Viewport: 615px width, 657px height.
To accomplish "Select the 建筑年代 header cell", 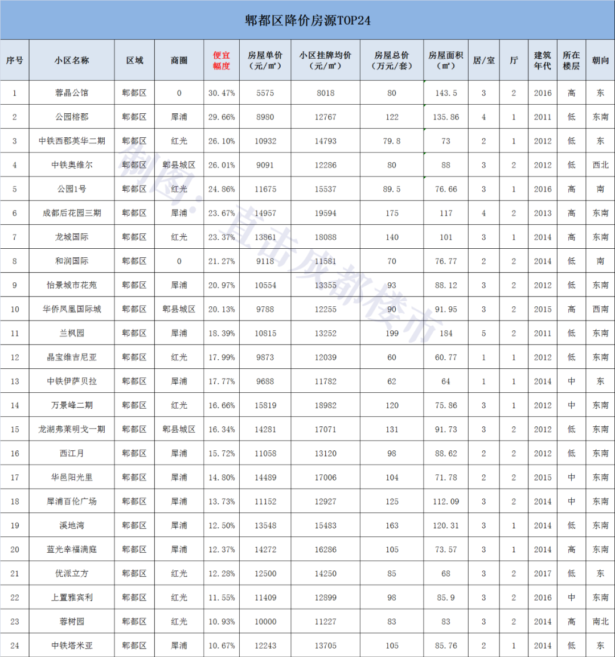I will click(543, 60).
